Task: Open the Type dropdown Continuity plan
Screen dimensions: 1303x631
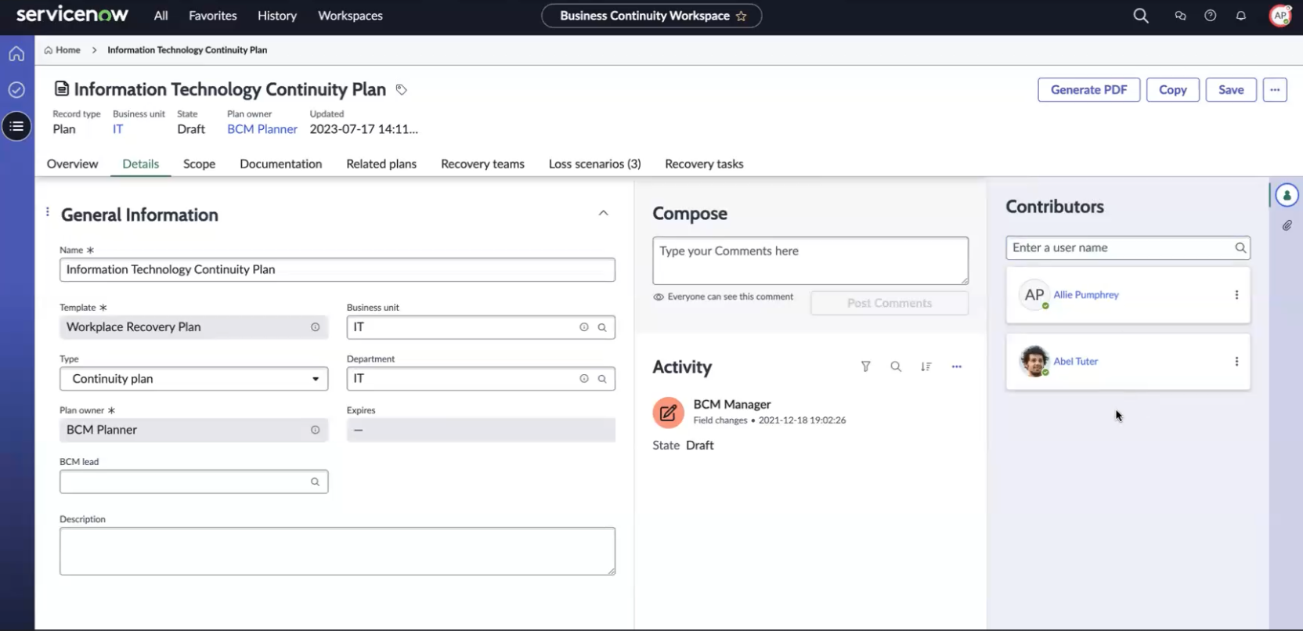Action: point(193,379)
